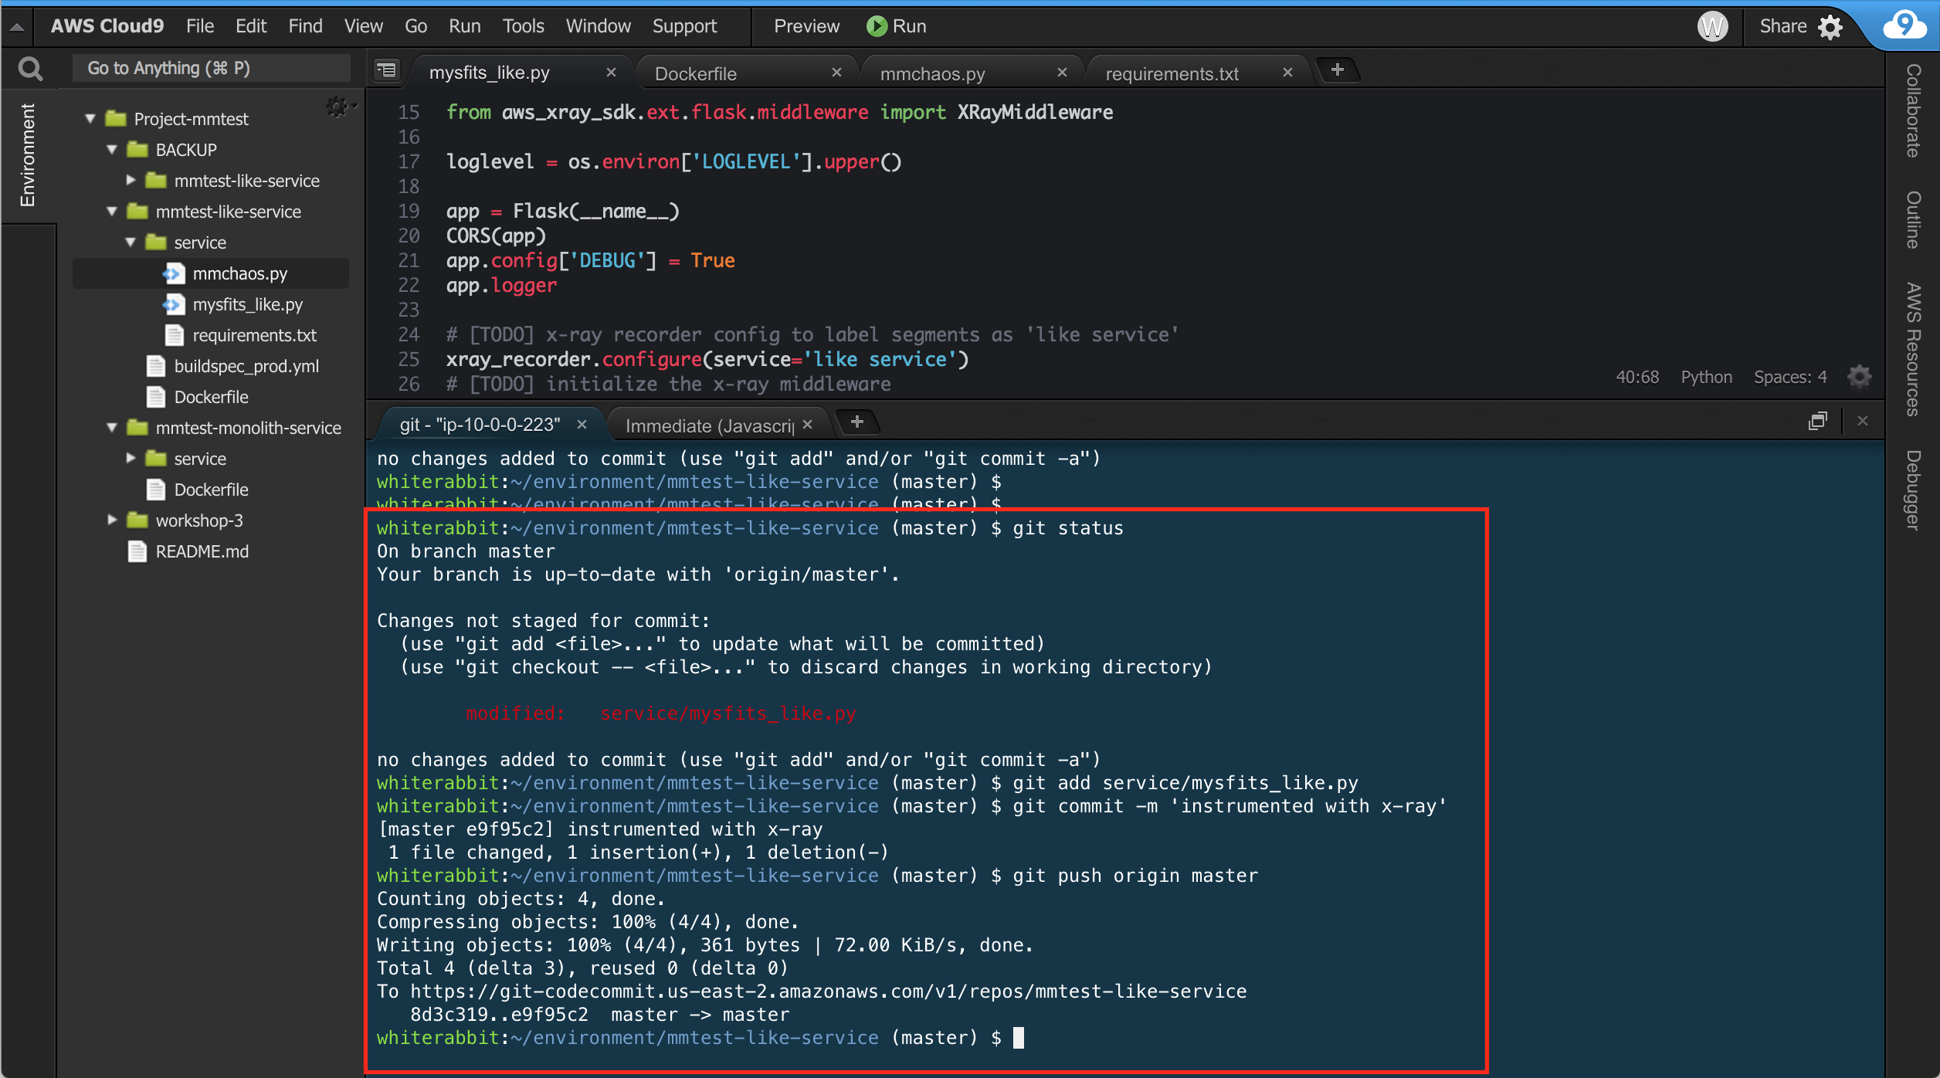Viewport: 1940px width, 1078px height.
Task: Open the Debugger side panel
Action: (x=1913, y=490)
